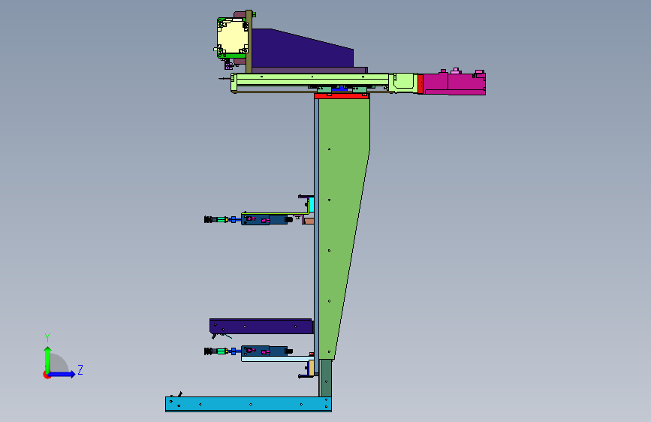The height and width of the screenshot is (422, 651).
Task: Select the dark purple horizontal arm above lower cylinder
Action: [x=261, y=326]
